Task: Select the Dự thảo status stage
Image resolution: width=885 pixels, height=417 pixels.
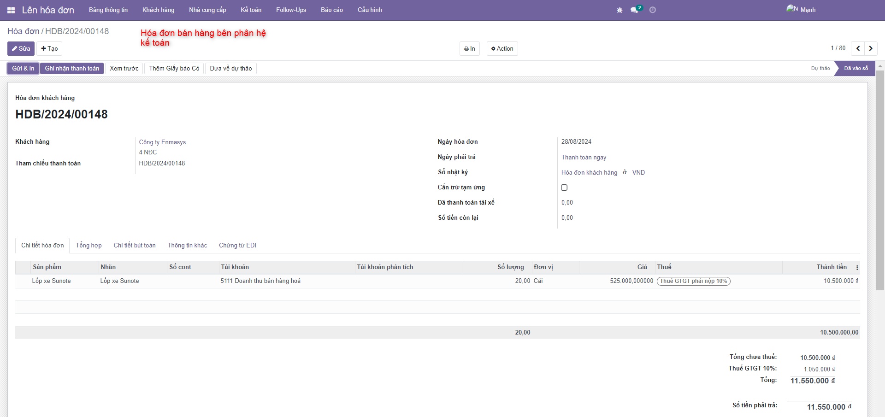Action: 820,69
